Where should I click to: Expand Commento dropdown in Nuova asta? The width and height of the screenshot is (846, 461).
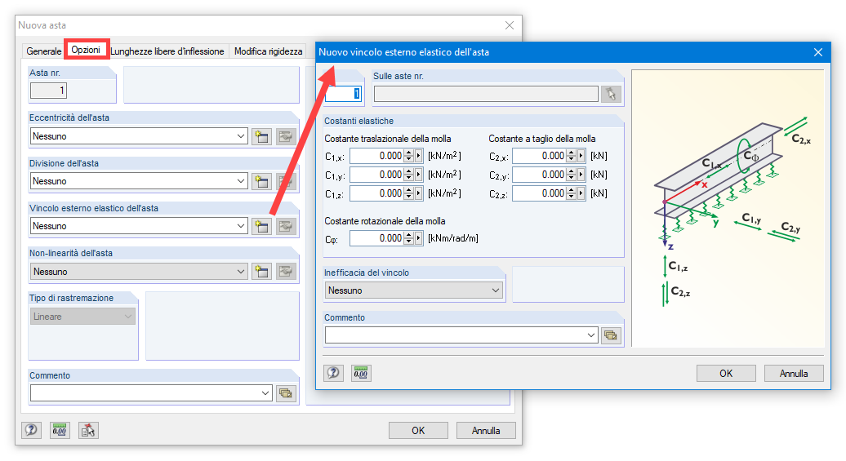point(265,393)
